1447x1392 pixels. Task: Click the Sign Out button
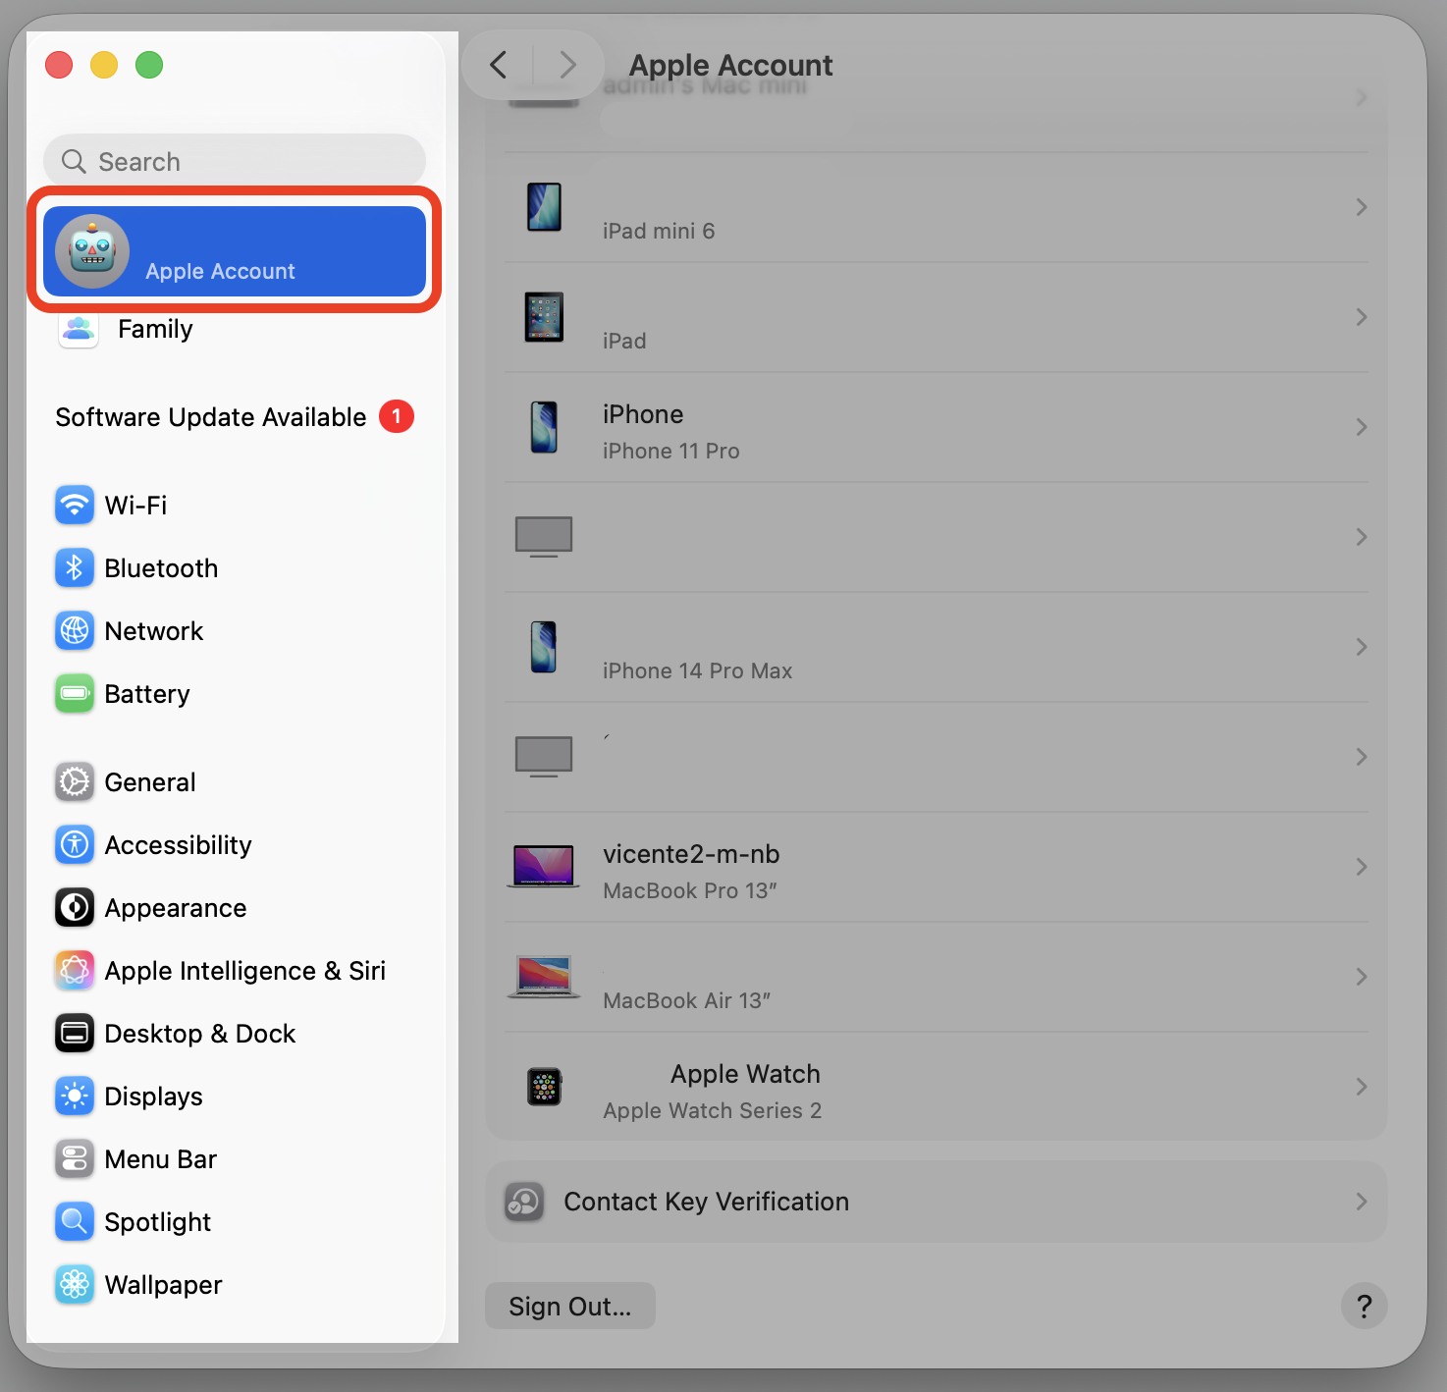point(570,1306)
